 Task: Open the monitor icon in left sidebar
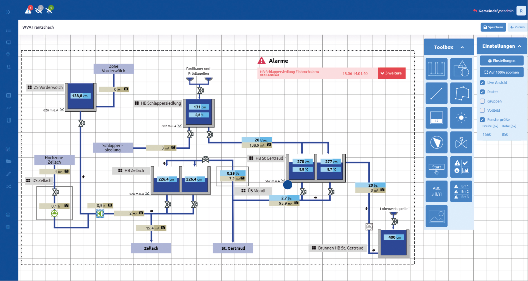click(x=8, y=42)
